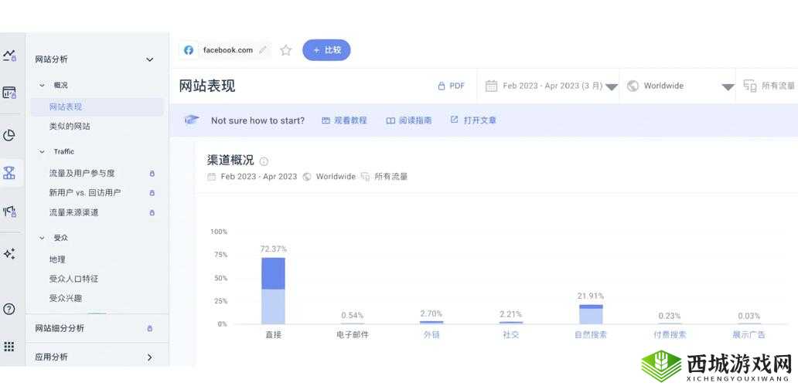Collapse the 网站分析 section
Viewport: 798px width, 386px height.
pos(149,59)
